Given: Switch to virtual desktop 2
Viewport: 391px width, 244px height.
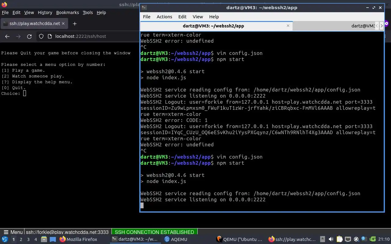Looking at the screenshot, I should click(21, 239).
